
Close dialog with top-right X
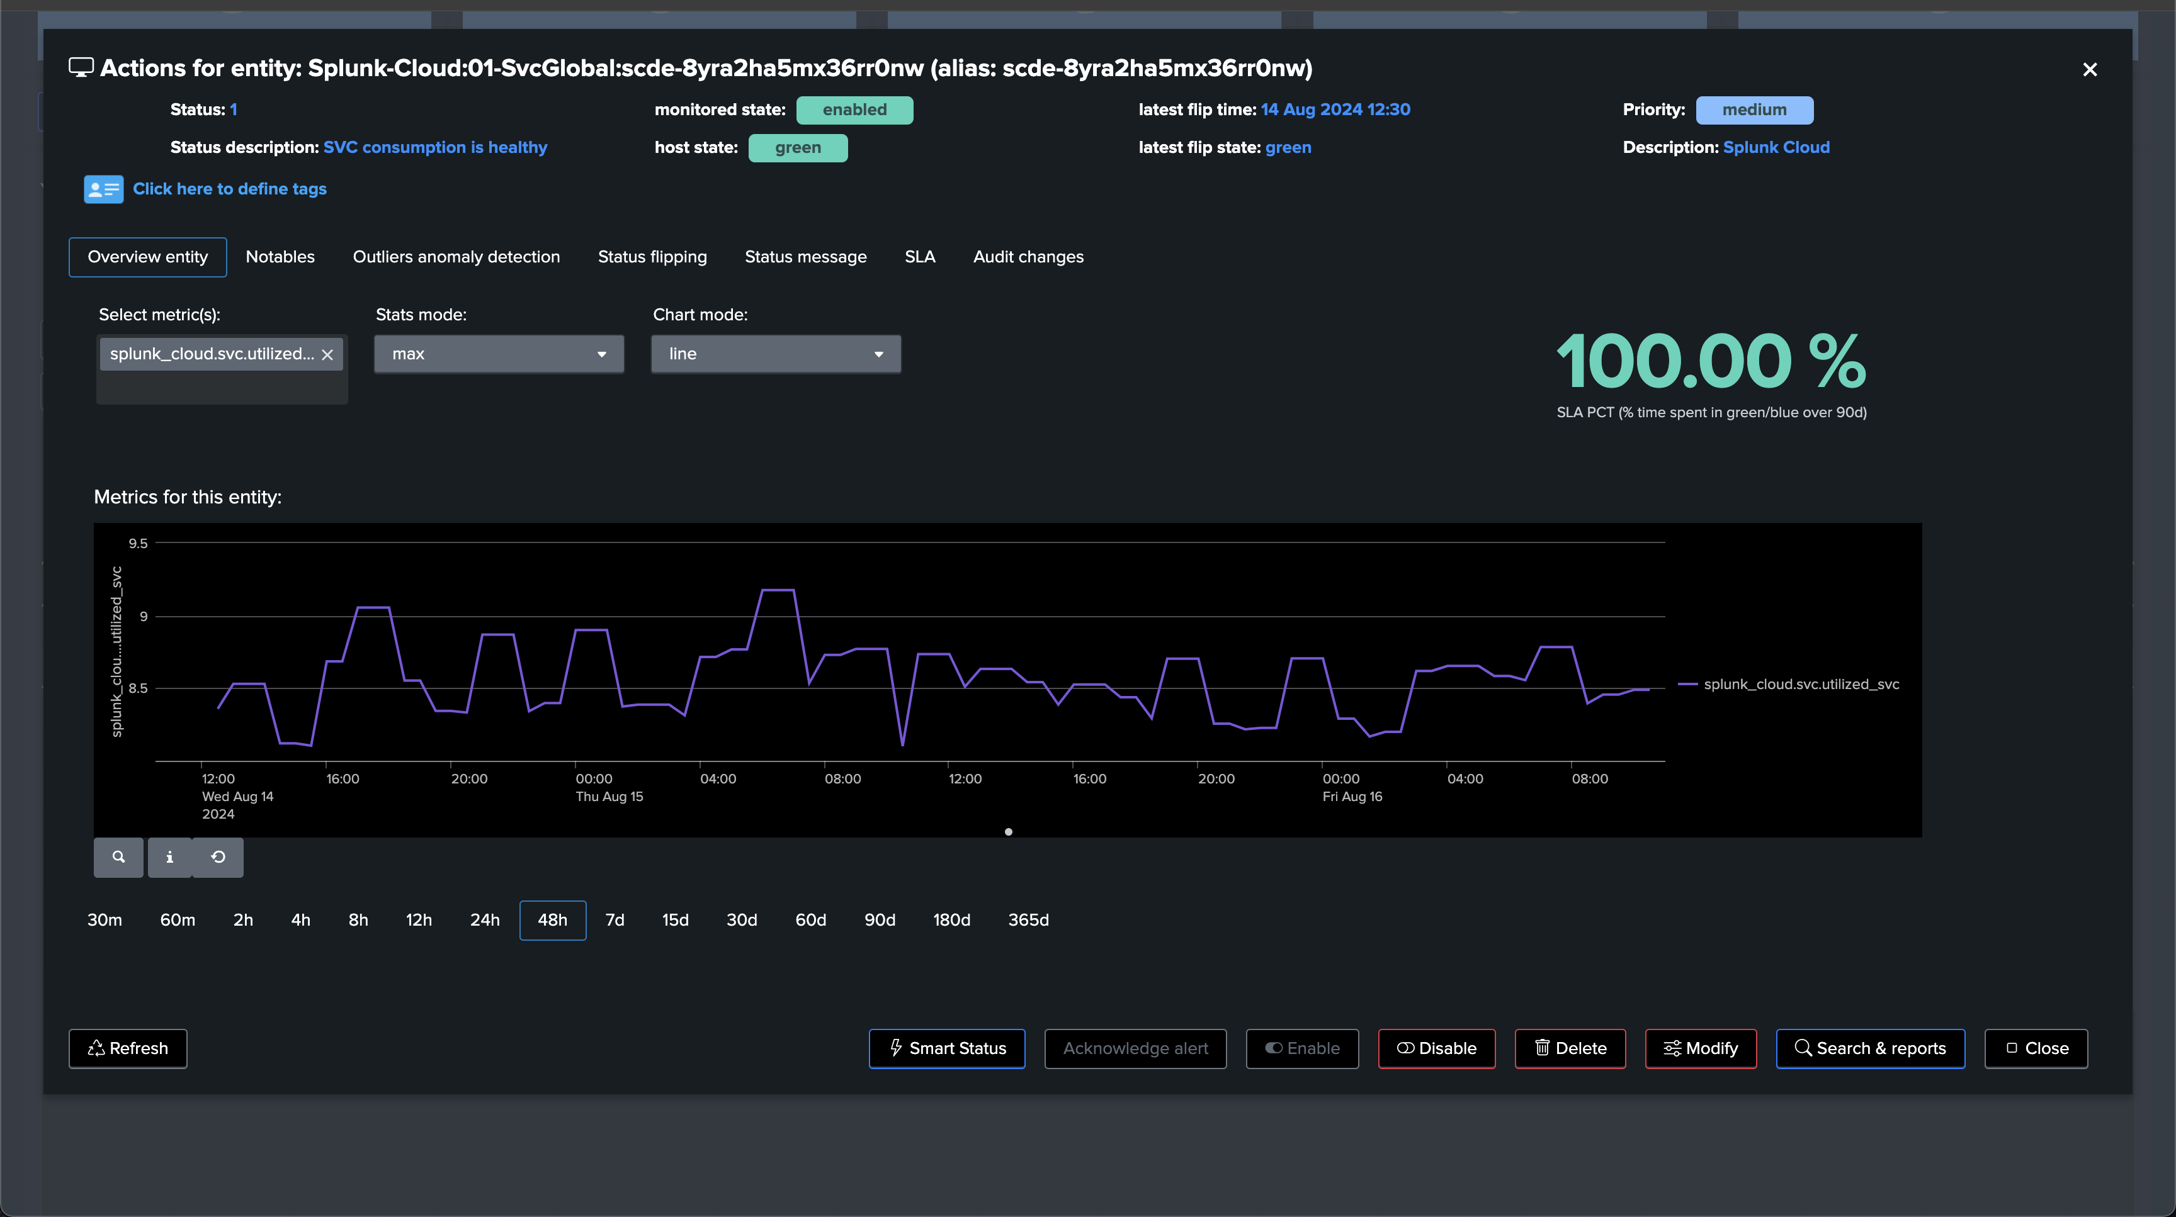tap(2090, 69)
